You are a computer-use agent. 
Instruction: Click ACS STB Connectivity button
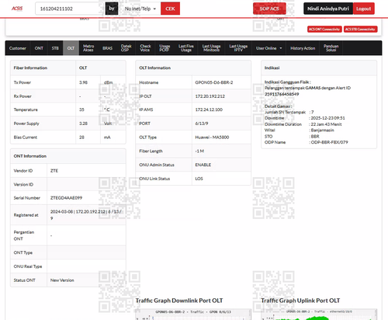[360, 30]
